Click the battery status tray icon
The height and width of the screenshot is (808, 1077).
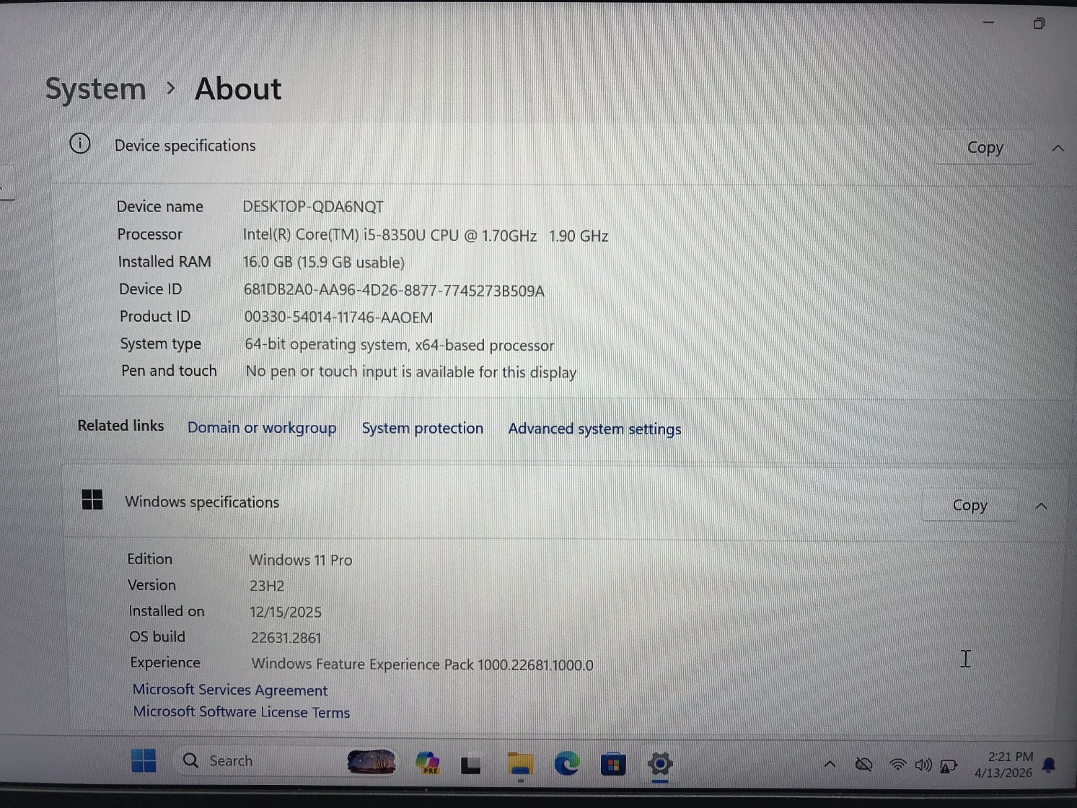coord(948,766)
